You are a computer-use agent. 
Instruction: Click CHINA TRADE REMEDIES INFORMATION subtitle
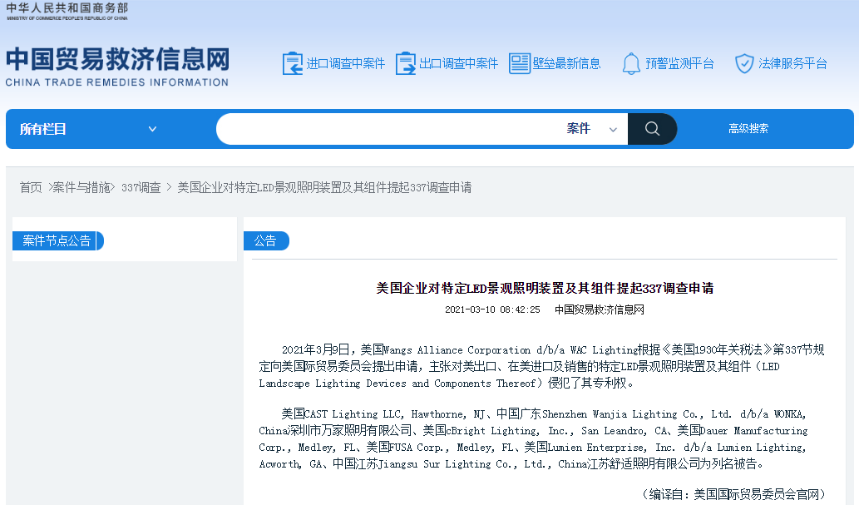coord(117,82)
